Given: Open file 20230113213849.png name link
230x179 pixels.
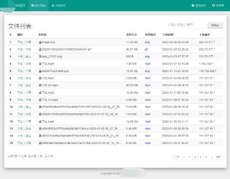Looking at the screenshot, I should (x=55, y=71).
